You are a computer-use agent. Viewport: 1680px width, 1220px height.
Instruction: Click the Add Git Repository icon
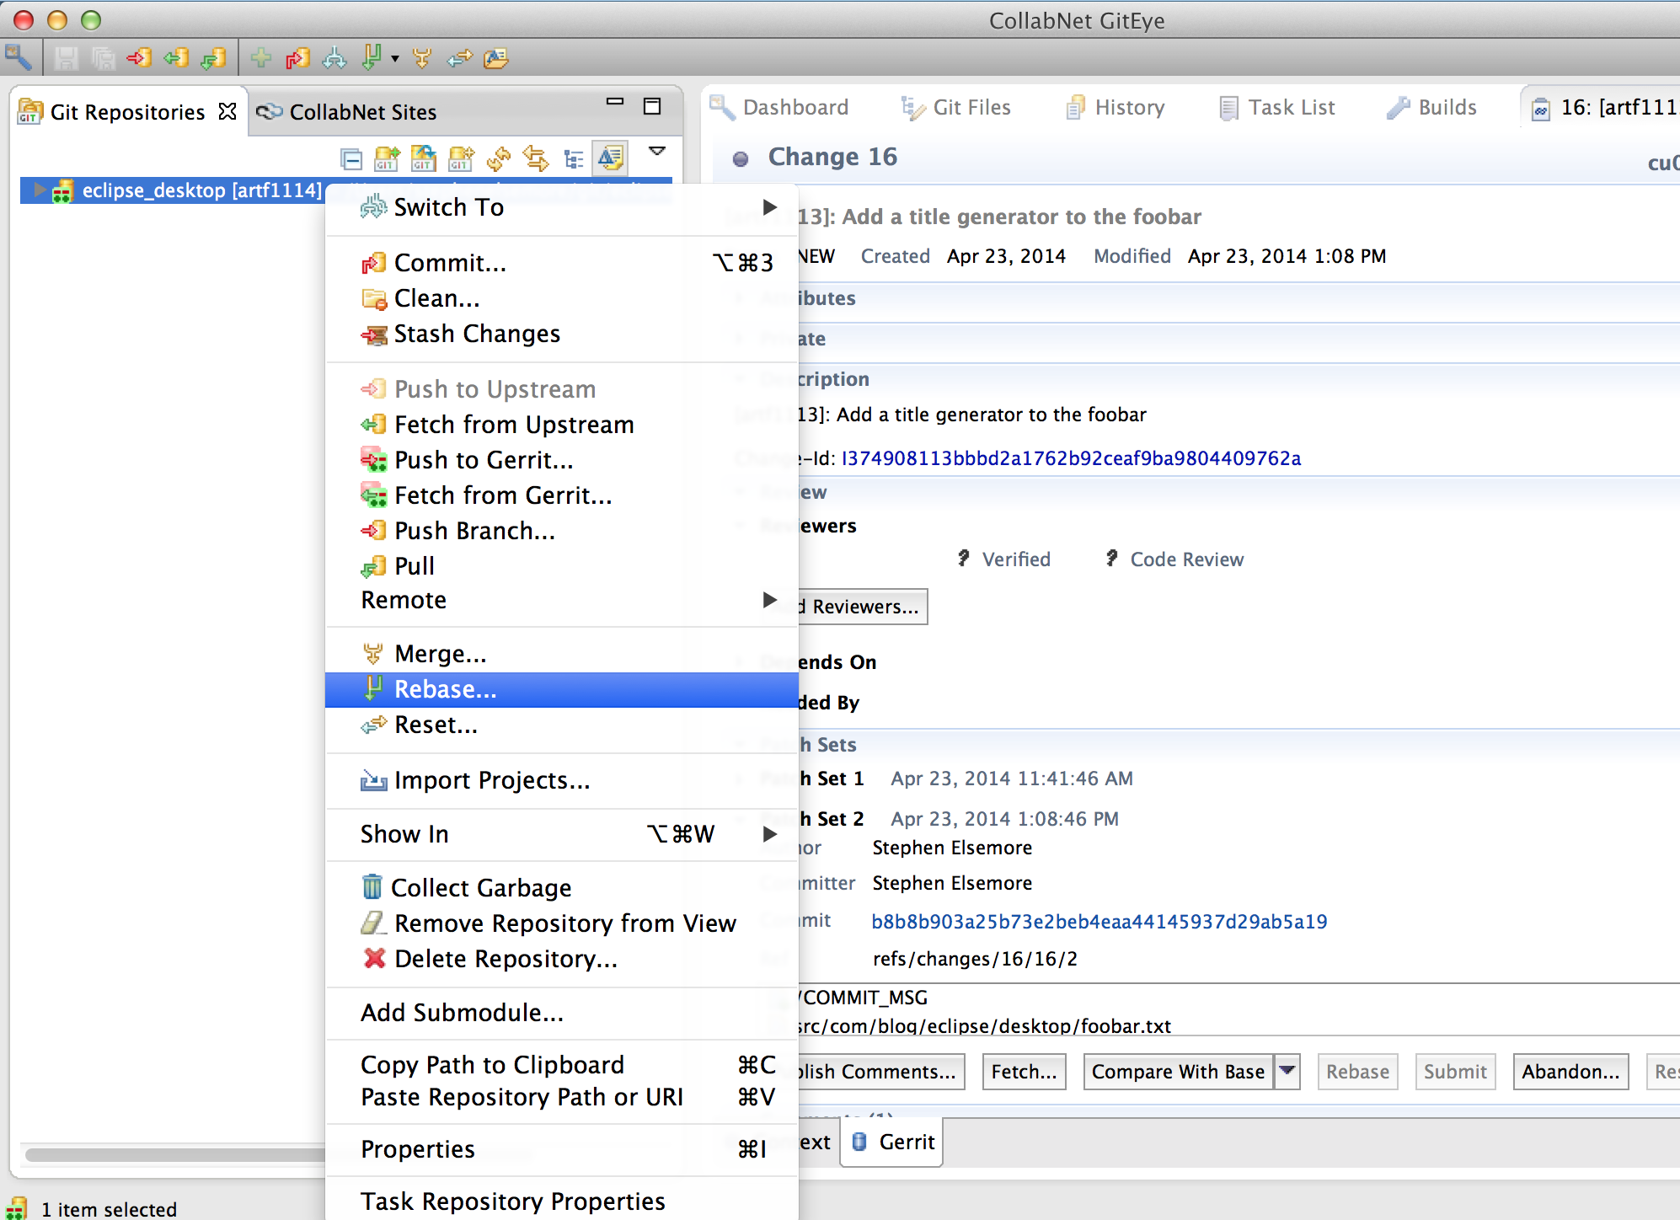point(388,158)
